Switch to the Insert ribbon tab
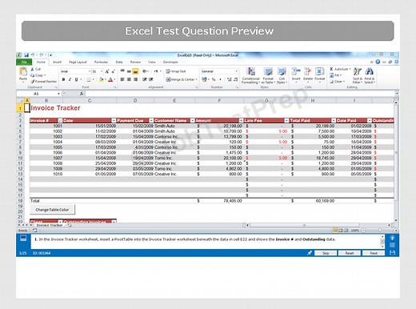 (57, 62)
